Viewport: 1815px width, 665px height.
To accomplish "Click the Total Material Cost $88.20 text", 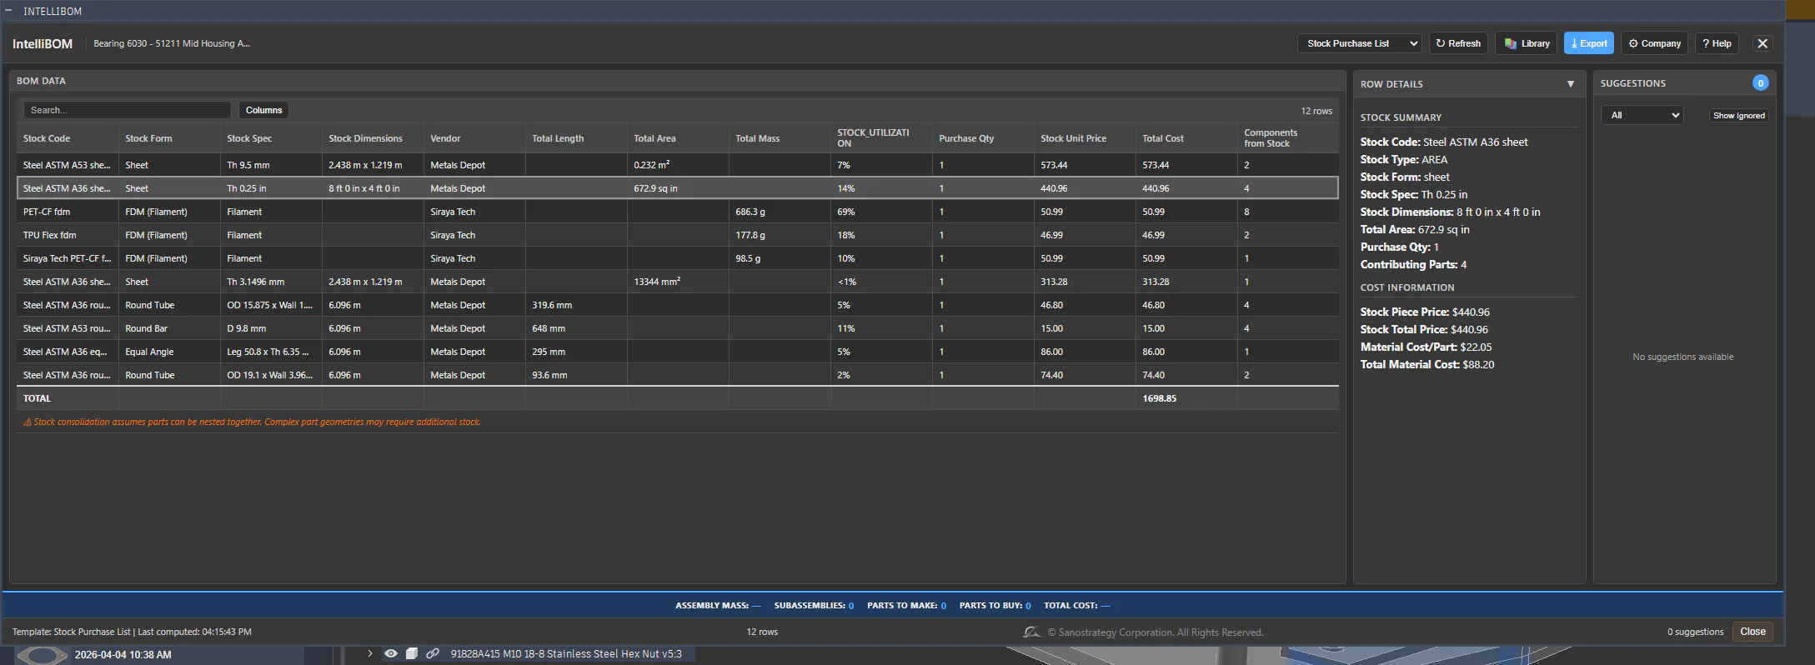I will point(1427,364).
